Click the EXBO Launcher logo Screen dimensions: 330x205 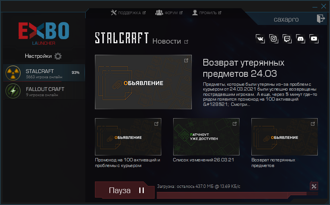point(44,33)
